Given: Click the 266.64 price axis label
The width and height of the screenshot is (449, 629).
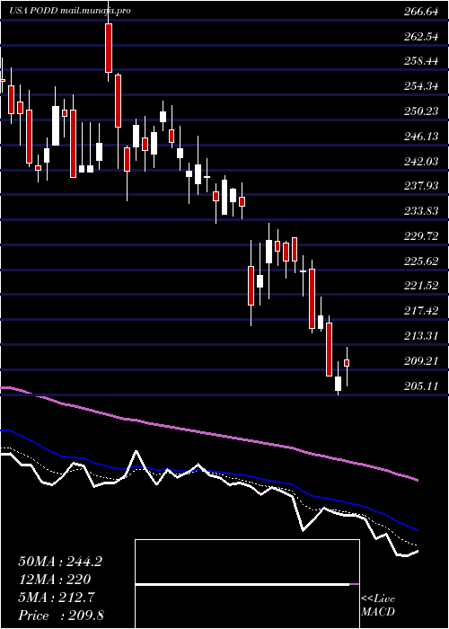Looking at the screenshot, I should pyautogui.click(x=420, y=12).
